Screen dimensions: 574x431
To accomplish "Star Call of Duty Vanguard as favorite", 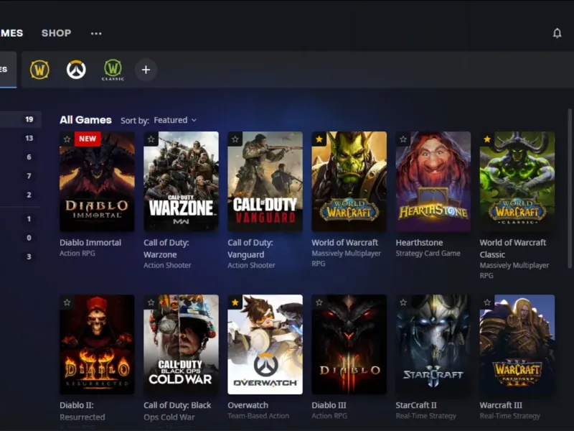I will 235,139.
